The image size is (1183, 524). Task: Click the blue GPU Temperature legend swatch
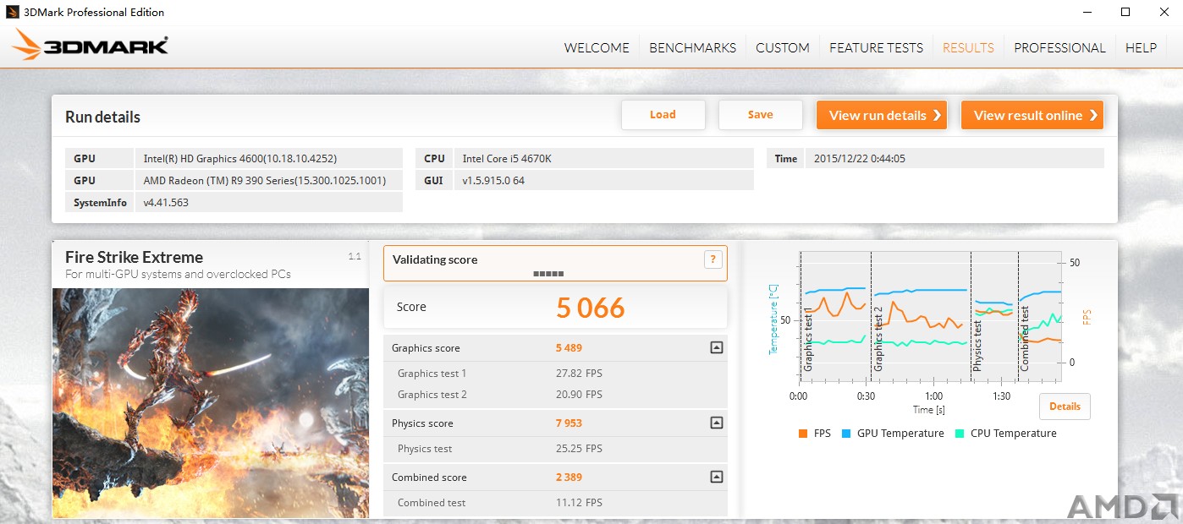(x=846, y=434)
